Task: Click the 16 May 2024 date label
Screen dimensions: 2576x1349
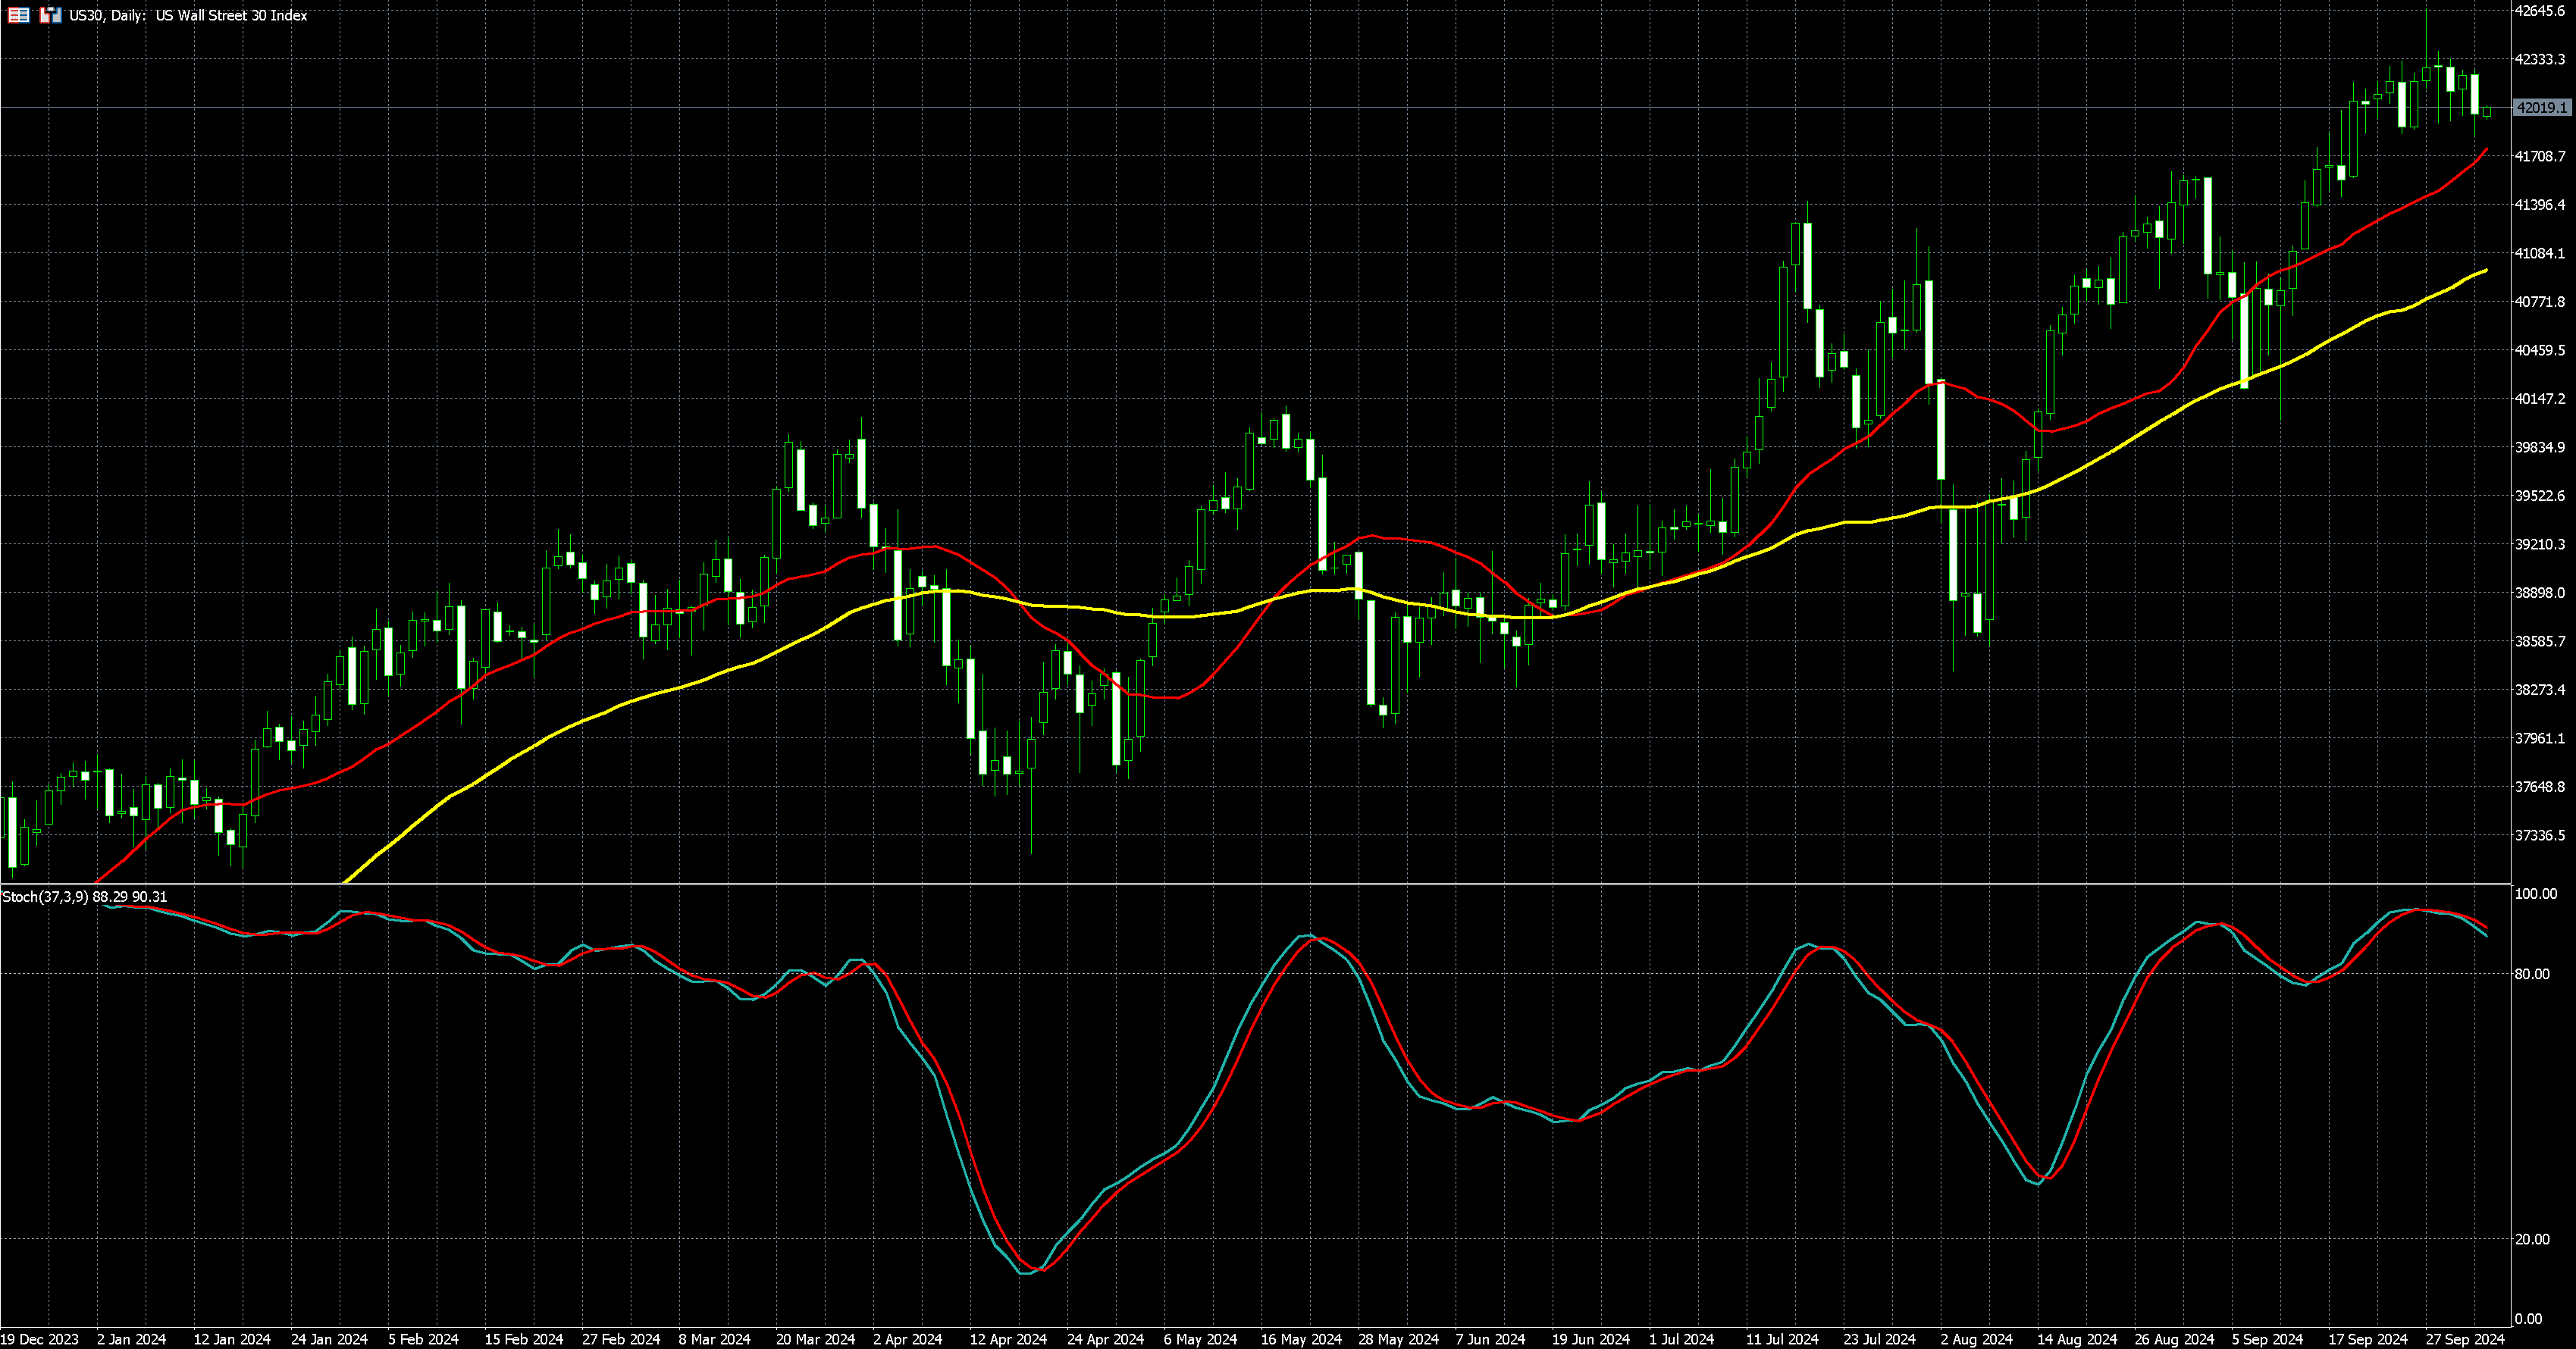Action: click(1301, 1339)
